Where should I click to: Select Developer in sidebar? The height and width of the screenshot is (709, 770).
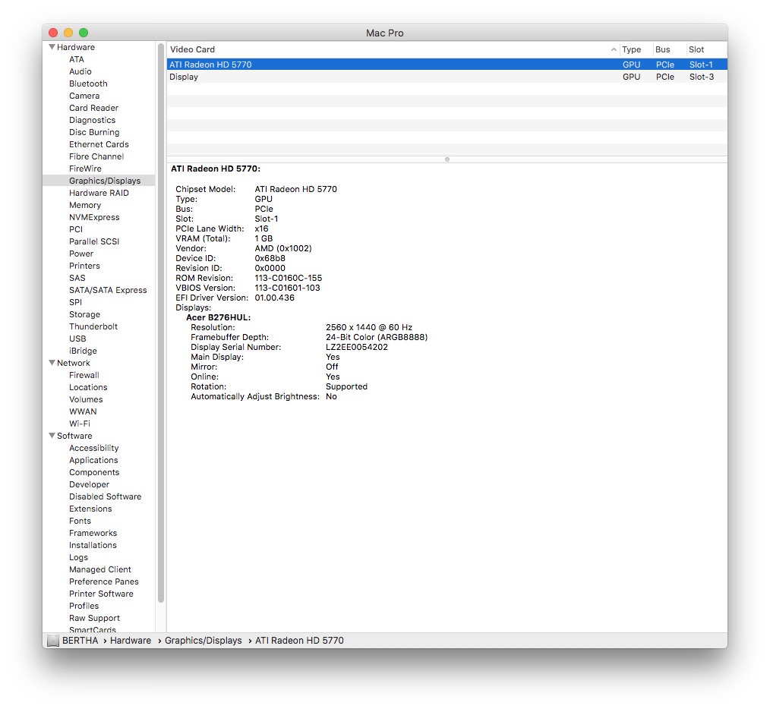click(89, 484)
